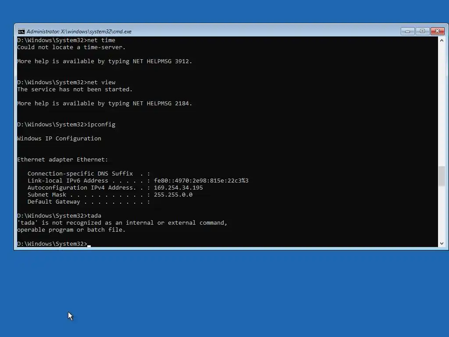
Task: Maximize the command prompt window
Action: point(422,31)
